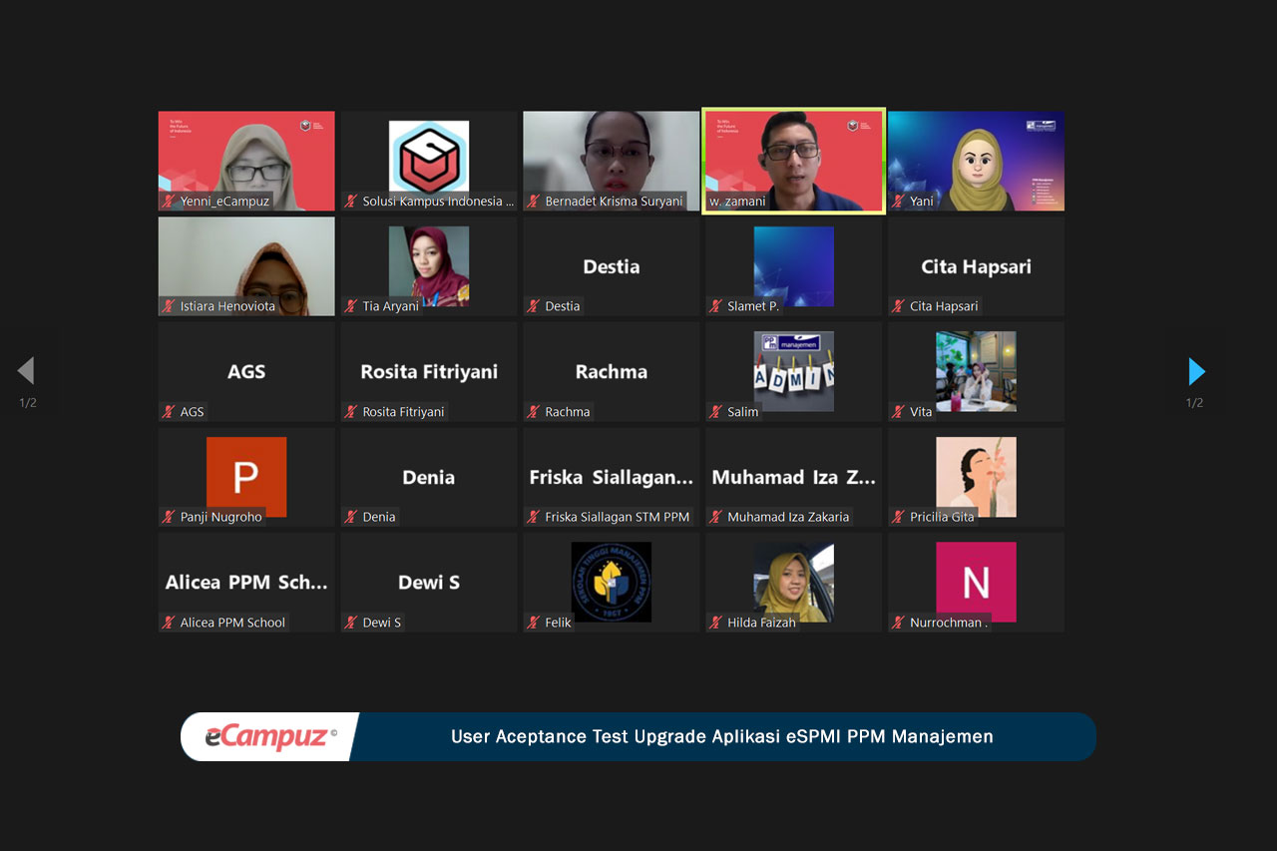Click 1/2 page indicator under left arrow
This screenshot has width=1277, height=851.
pos(28,403)
